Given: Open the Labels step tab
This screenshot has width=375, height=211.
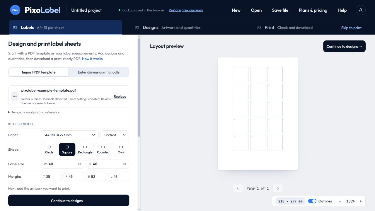Looking at the screenshot, I should click(66, 28).
